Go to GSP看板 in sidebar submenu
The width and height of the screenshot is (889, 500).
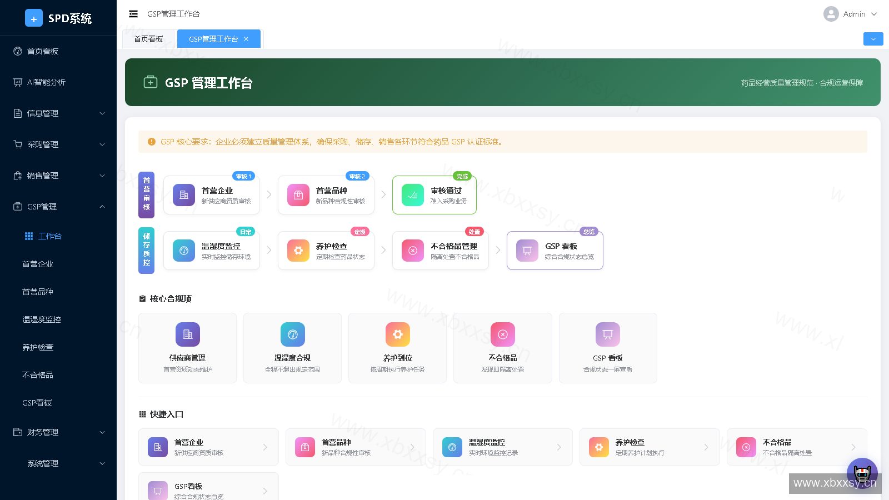(58, 403)
